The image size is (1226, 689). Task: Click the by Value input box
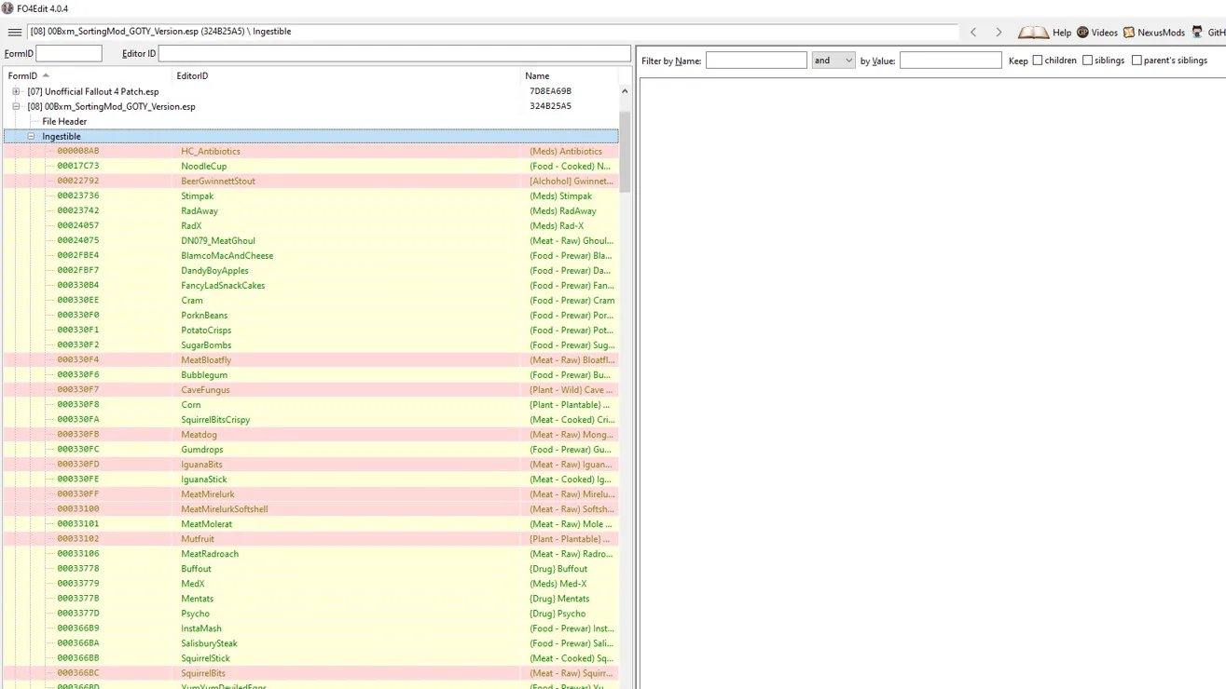pyautogui.click(x=950, y=61)
